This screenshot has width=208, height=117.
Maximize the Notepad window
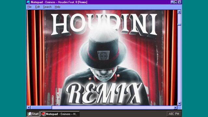[x=175, y=2]
